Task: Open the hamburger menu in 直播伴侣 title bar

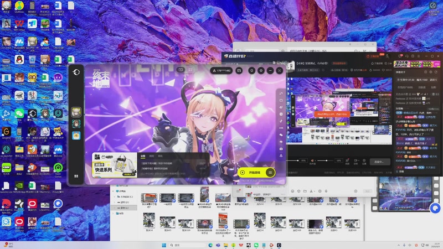Action: click(419, 56)
